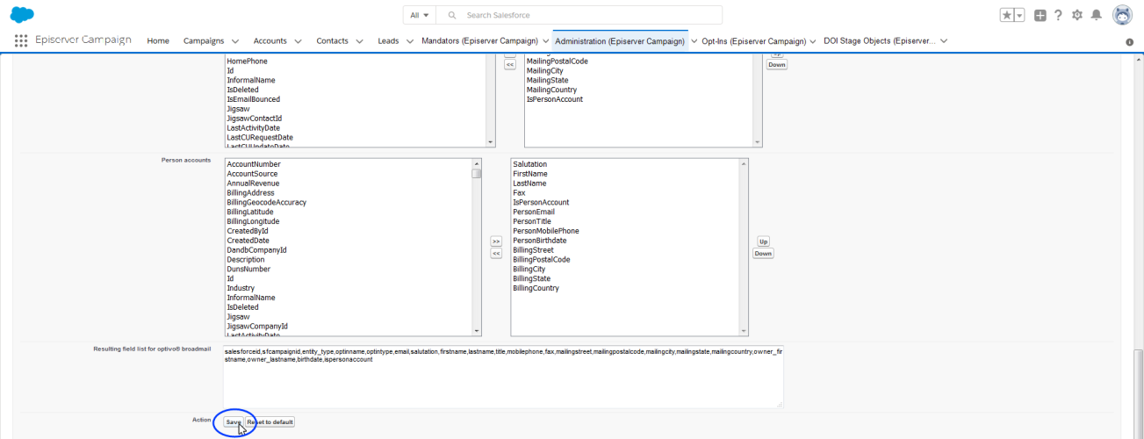1144x439 pixels.
Task: Select PersonMobilePhone in the selected list
Action: pos(546,231)
